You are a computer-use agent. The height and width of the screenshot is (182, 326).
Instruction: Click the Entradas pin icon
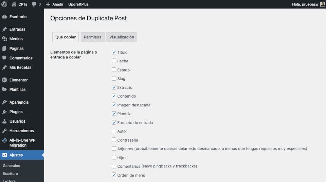point(4,29)
